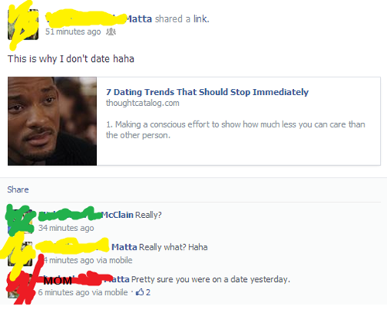
Task: Click the '34 minutes ago' comment timestamp
Action: click(x=66, y=228)
